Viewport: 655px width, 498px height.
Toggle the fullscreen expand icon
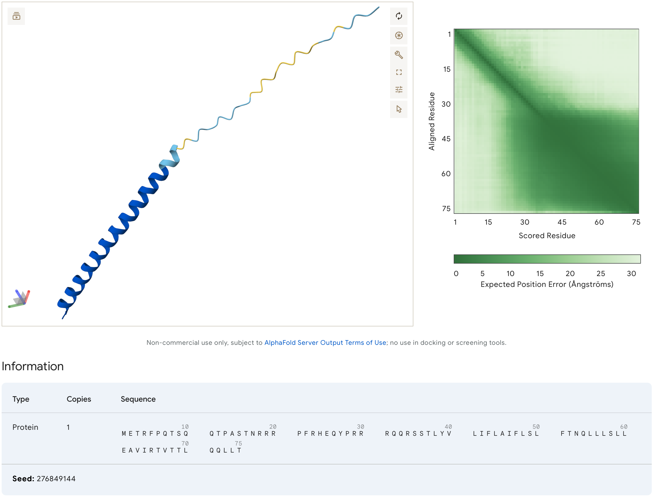tap(399, 72)
